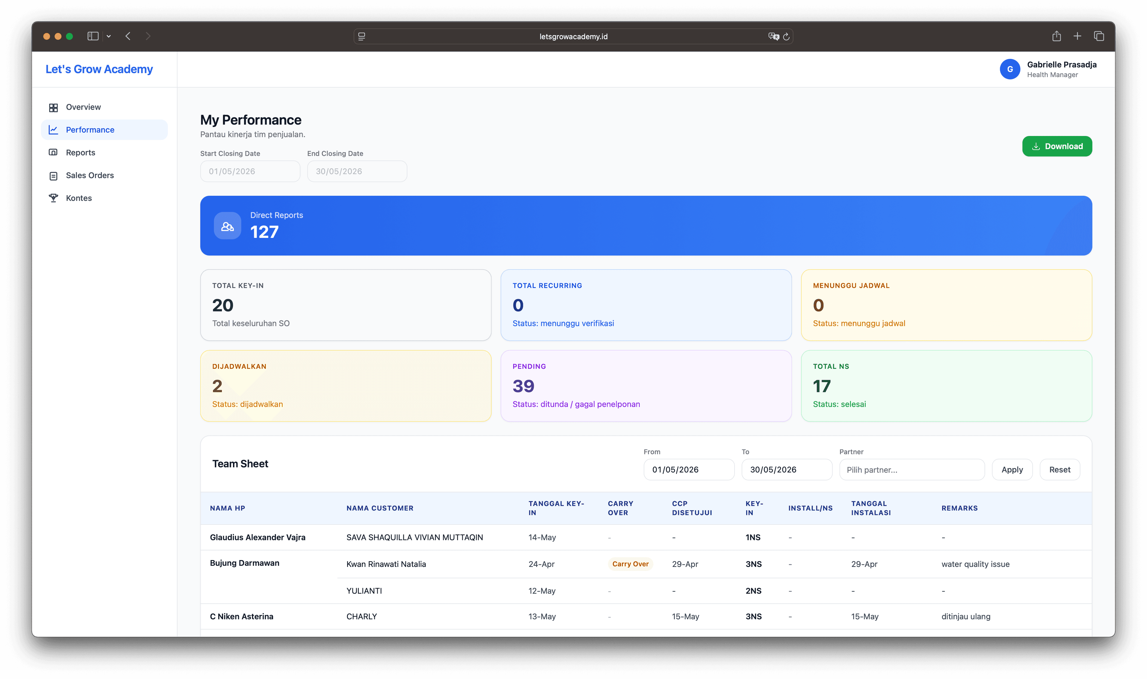Click customer Kwan Rinawati Natalia

386,564
